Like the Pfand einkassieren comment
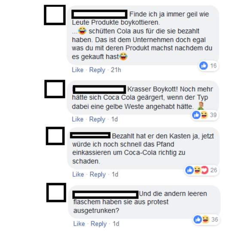 tap(78, 174)
